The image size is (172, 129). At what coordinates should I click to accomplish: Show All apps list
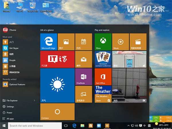tap(8, 119)
